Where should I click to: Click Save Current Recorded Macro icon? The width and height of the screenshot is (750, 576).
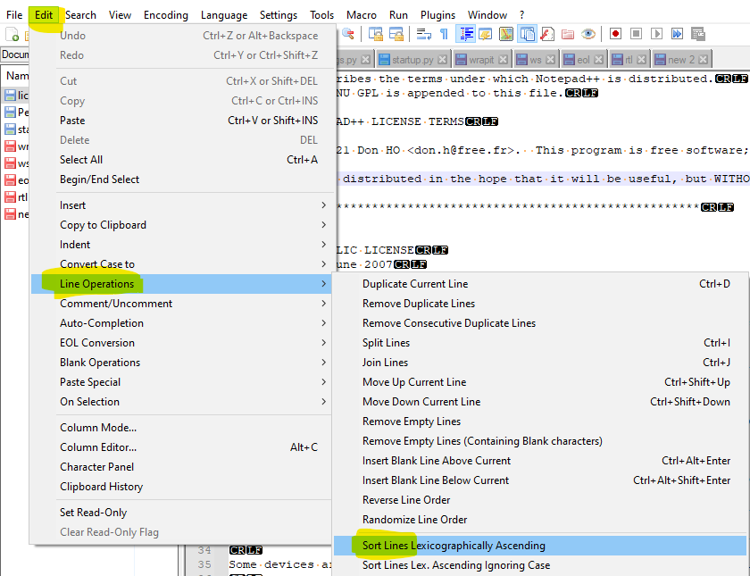tap(698, 34)
